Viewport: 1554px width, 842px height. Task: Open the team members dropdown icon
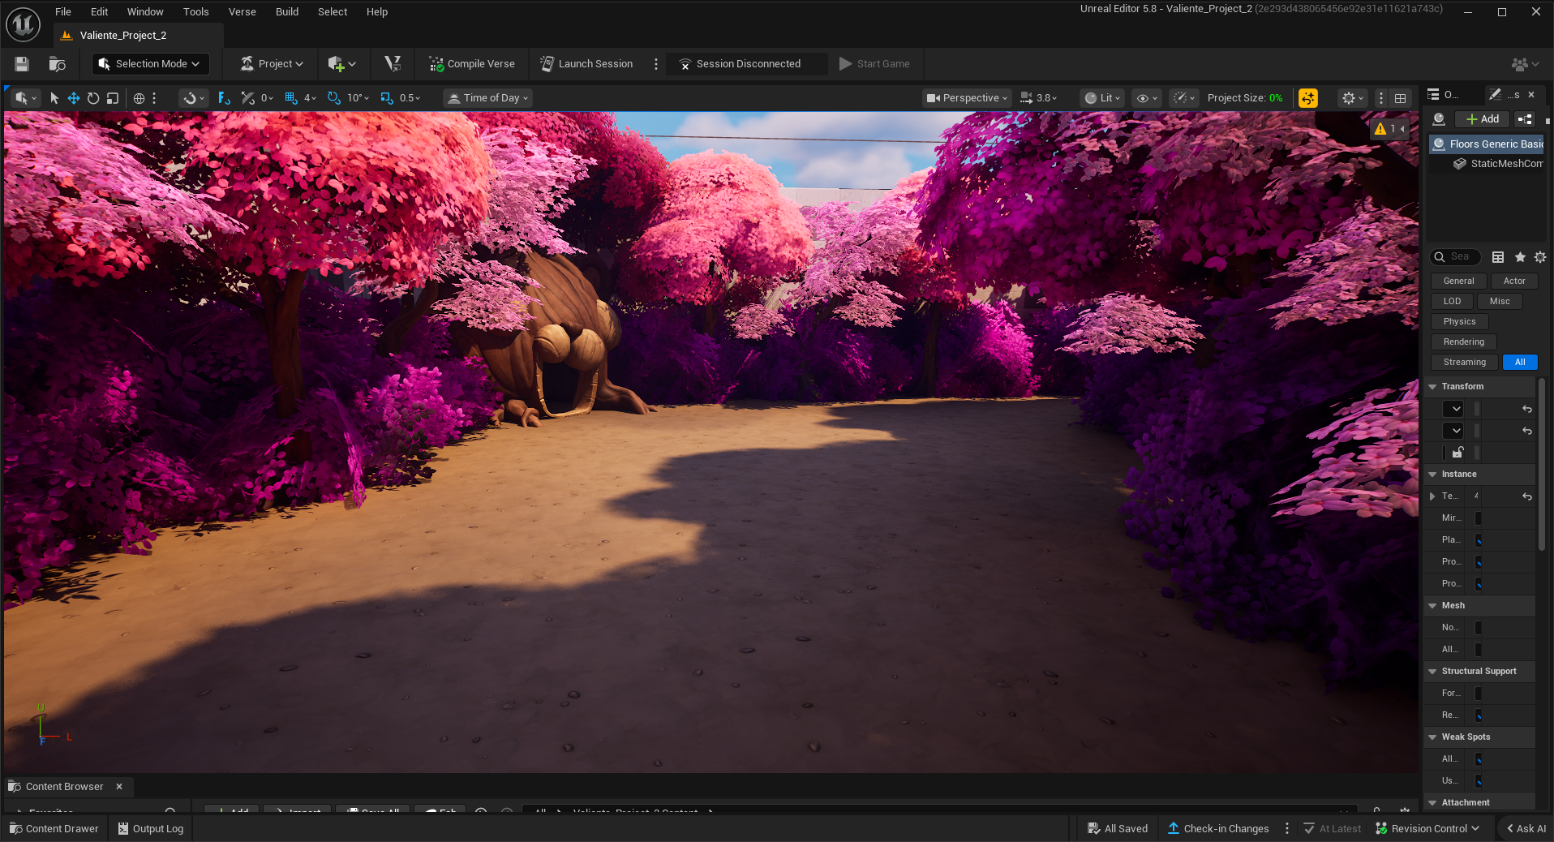(x=1525, y=64)
